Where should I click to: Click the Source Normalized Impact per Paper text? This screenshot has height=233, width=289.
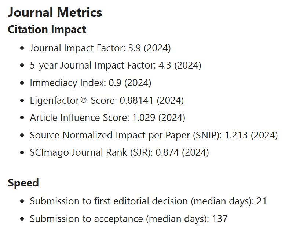tap(110, 135)
